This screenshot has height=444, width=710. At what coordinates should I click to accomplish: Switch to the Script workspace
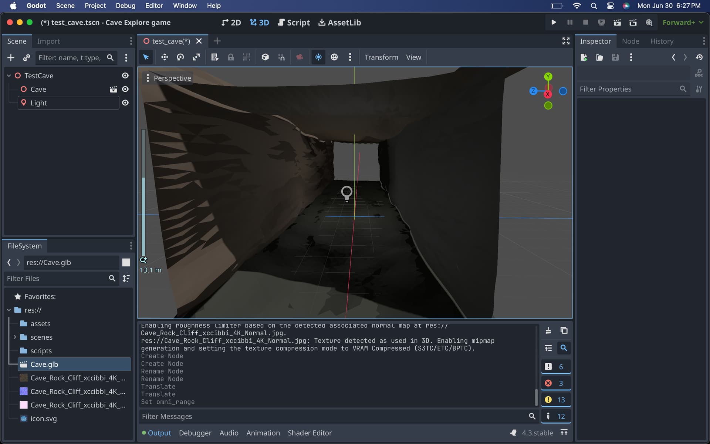coord(294,23)
